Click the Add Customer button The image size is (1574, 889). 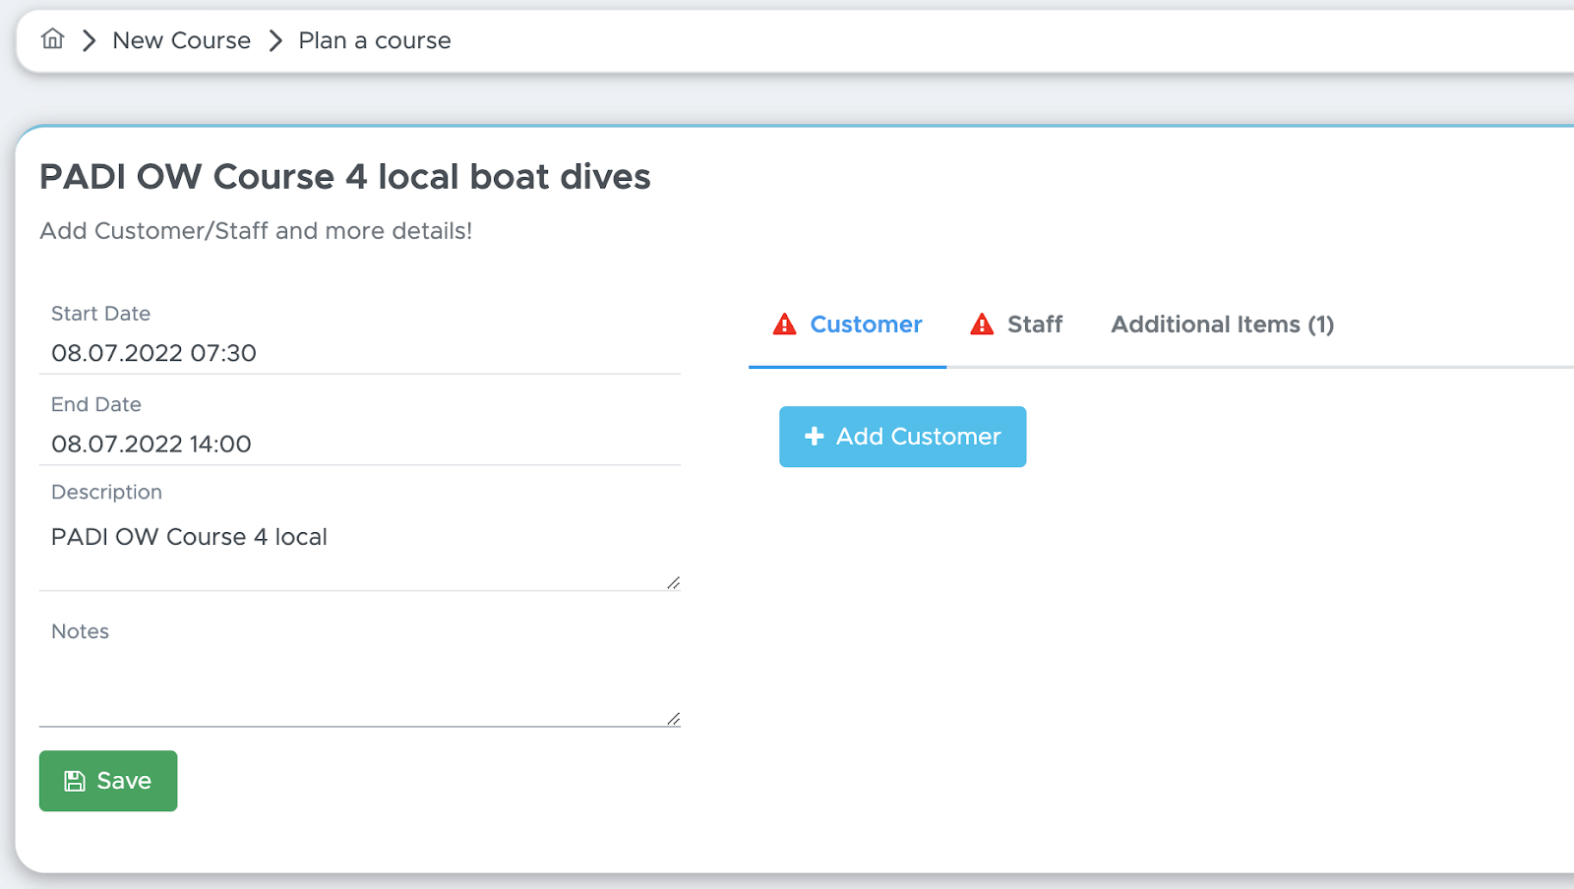tap(903, 437)
